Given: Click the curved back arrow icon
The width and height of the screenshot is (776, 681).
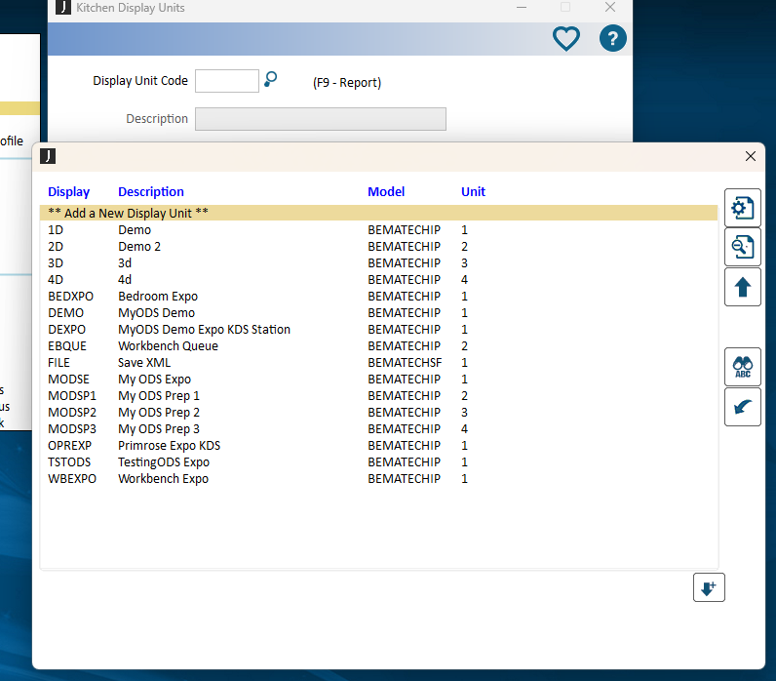Looking at the screenshot, I should pyautogui.click(x=742, y=407).
